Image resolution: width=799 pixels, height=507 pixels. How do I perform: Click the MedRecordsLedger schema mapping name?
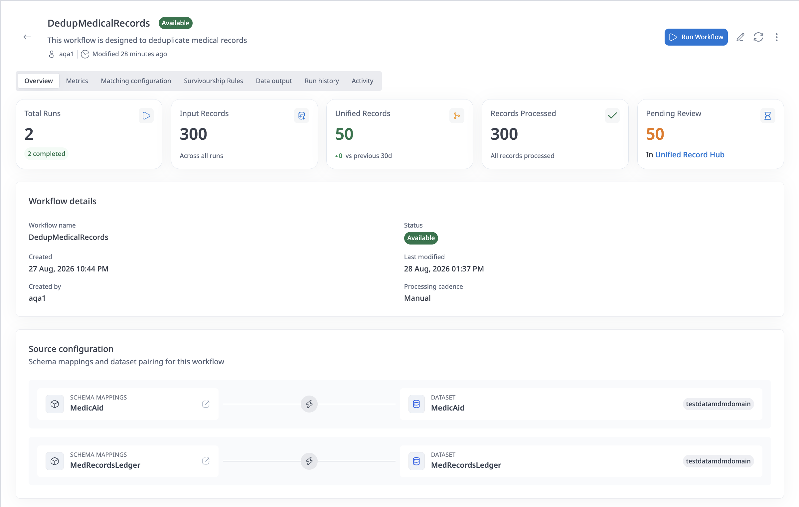click(x=105, y=465)
